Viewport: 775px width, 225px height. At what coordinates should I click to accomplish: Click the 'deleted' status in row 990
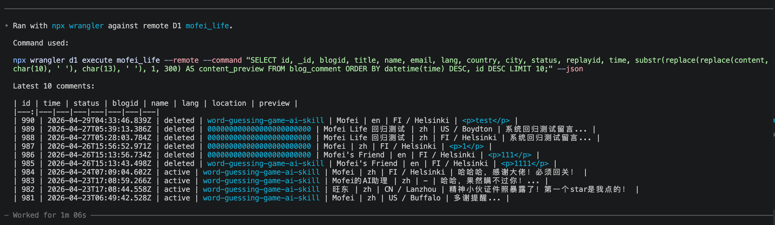[x=179, y=120]
